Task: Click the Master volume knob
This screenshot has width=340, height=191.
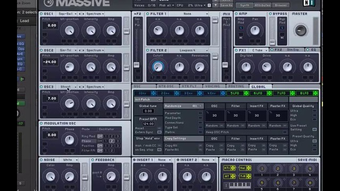Action: click(x=301, y=30)
